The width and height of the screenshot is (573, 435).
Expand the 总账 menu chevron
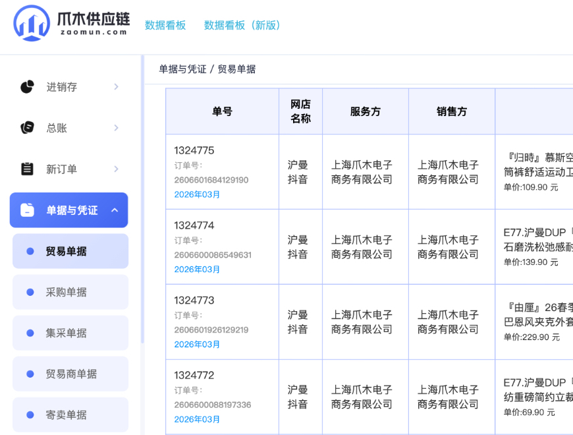click(116, 128)
